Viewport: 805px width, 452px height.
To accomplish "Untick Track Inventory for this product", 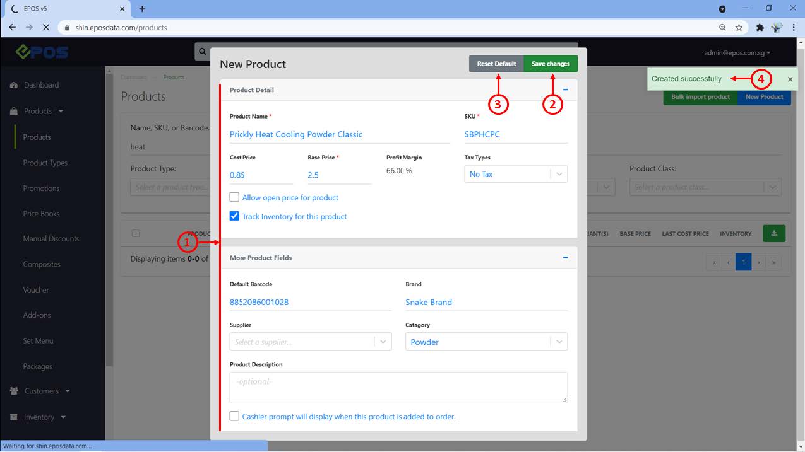I will (234, 216).
